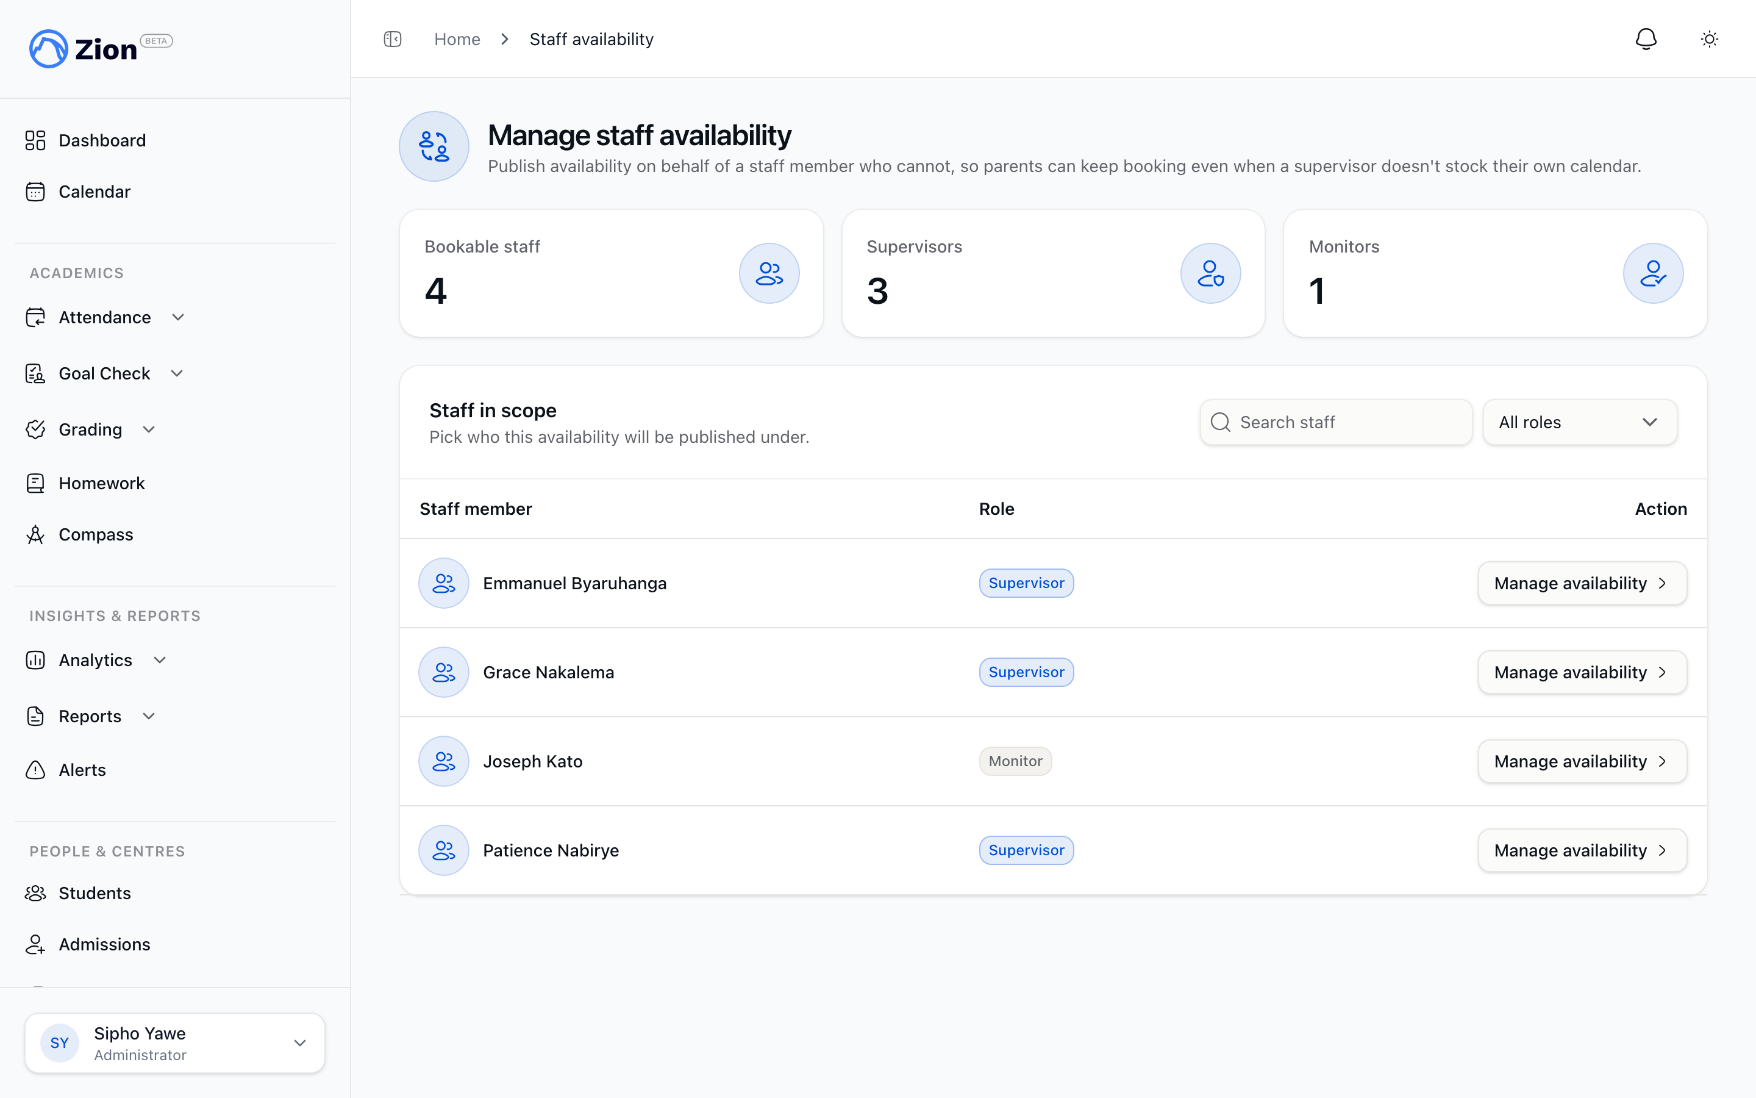
Task: Open the All roles dropdown
Action: (x=1580, y=422)
